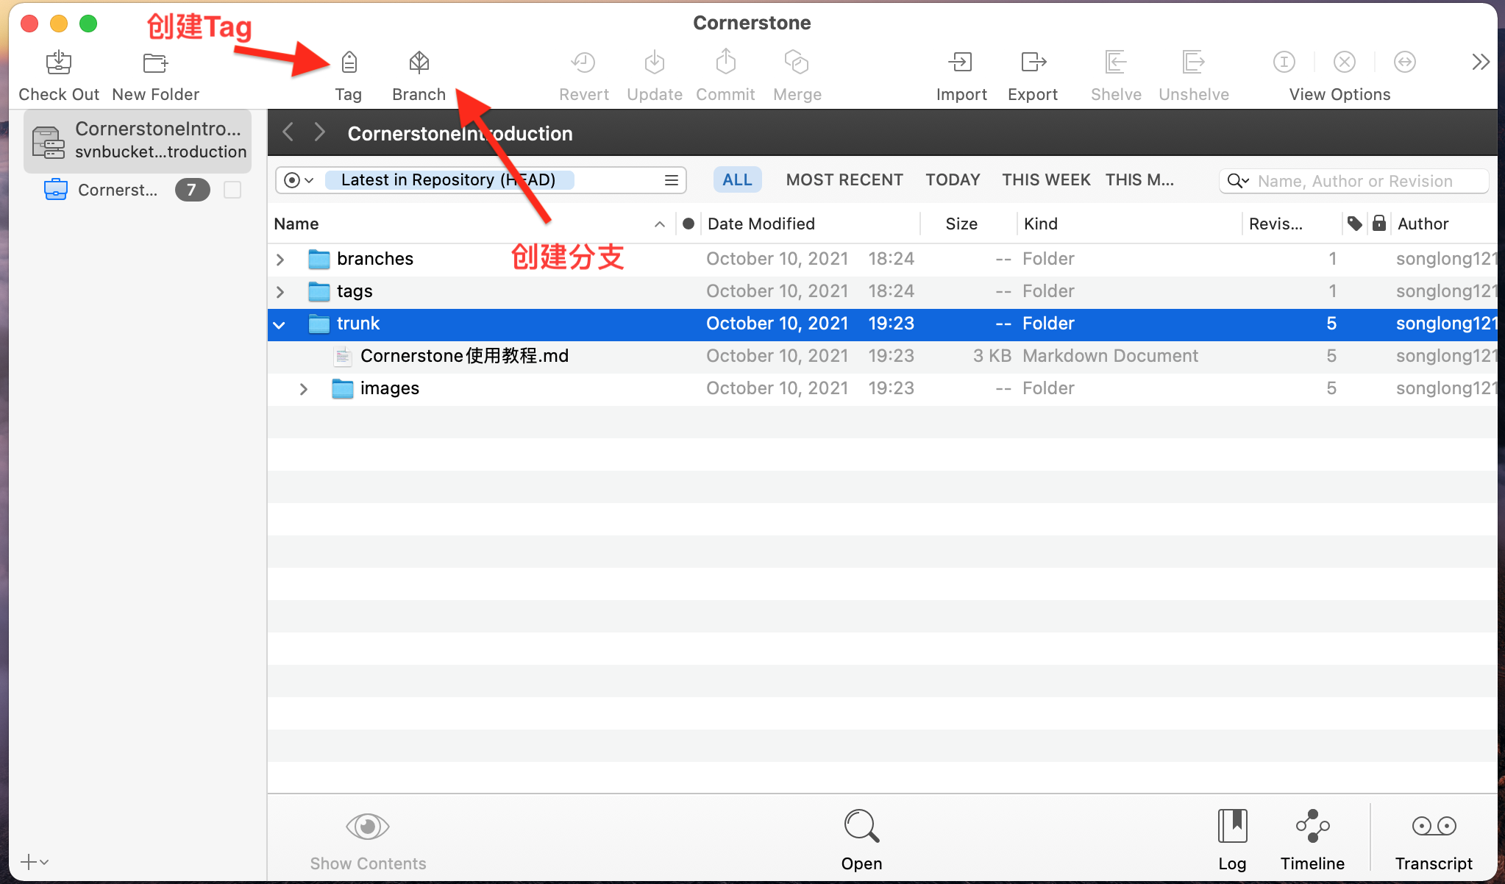Select the trunk folder row
1505x884 pixels.
point(883,324)
